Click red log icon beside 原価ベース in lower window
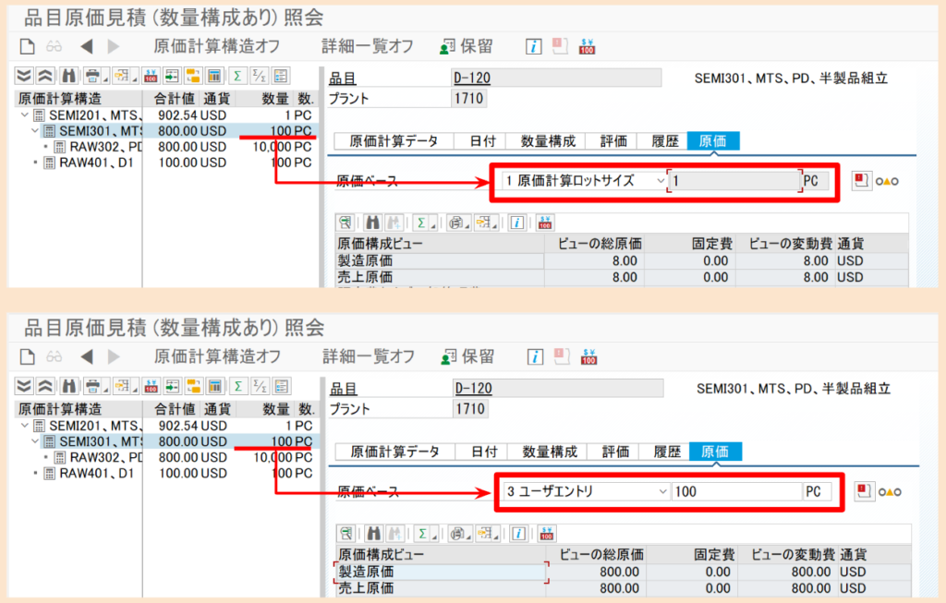This screenshot has width=946, height=603. (x=864, y=491)
